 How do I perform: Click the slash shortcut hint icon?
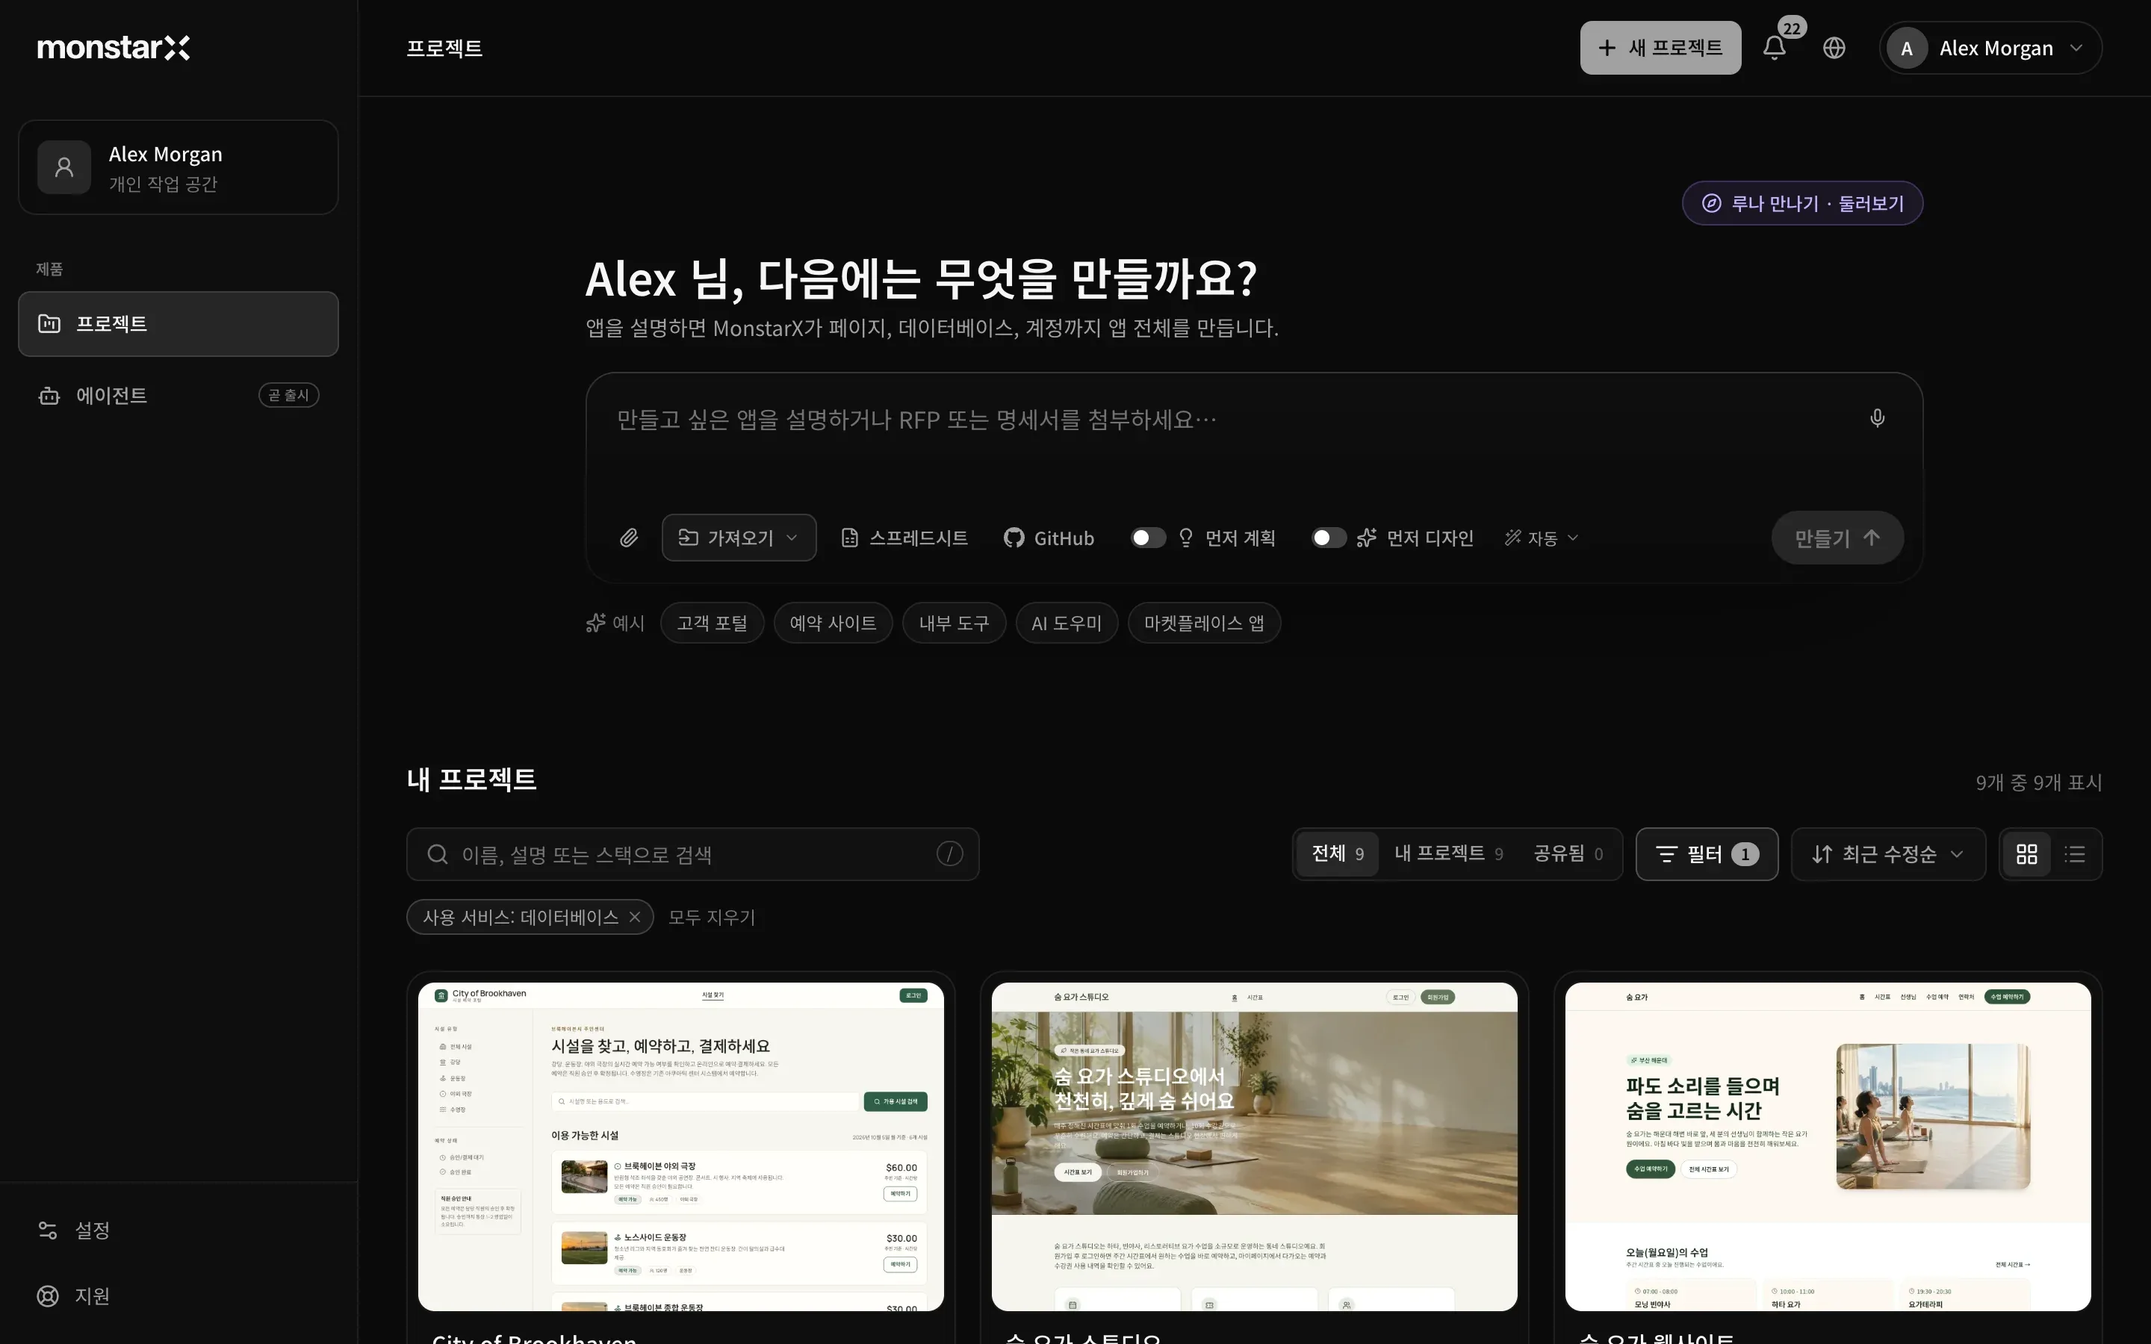point(949,854)
